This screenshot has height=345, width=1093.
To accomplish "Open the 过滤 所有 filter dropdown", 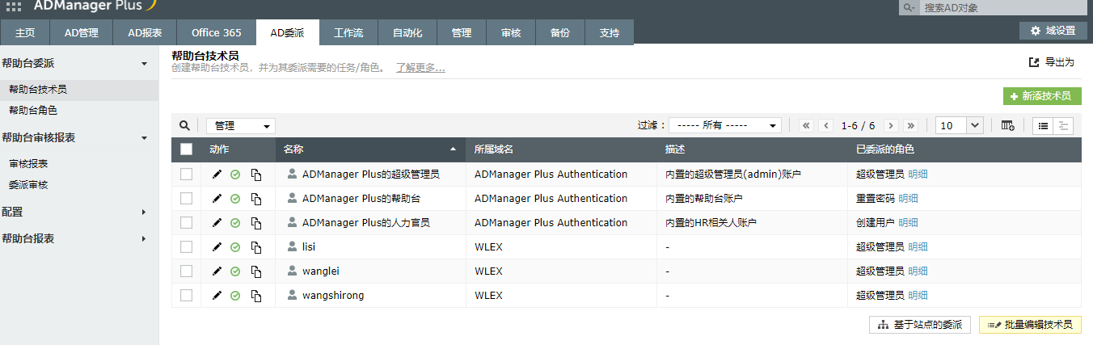I will pos(725,125).
